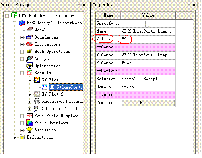Expand the Radiation node
Screen dimensions: 202x158
(x=22, y=131)
